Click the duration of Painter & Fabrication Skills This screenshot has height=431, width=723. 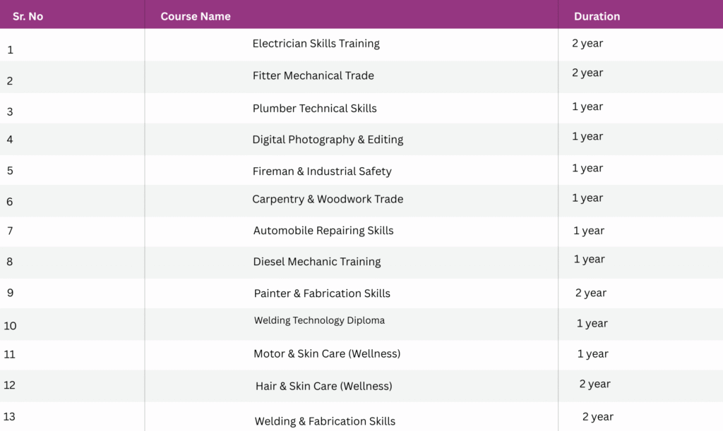(x=591, y=293)
